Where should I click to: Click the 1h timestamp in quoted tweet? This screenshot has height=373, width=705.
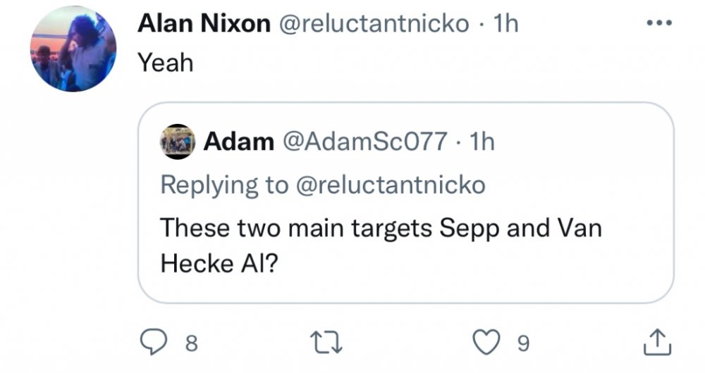[482, 142]
